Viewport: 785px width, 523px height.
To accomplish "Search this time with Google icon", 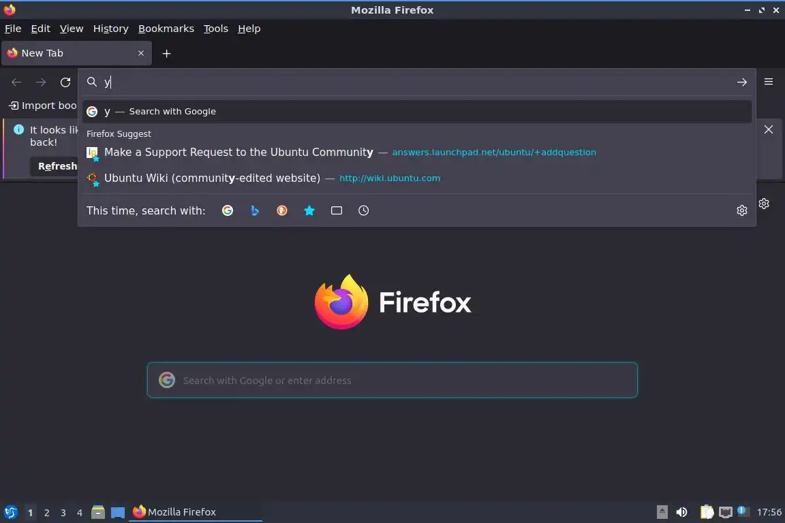I will click(x=228, y=210).
